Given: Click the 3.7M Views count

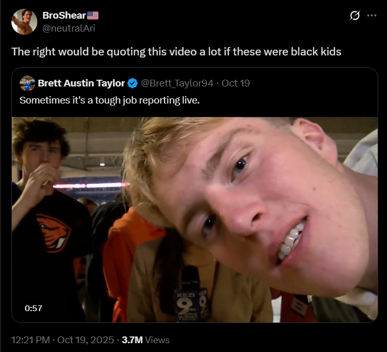Looking at the screenshot, I should pos(146,340).
